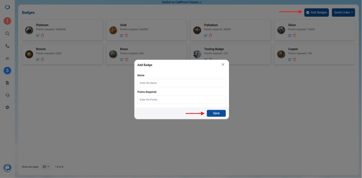Edit the Bronze badge pencil icon
The height and width of the screenshot is (178, 362).
coord(38,60)
